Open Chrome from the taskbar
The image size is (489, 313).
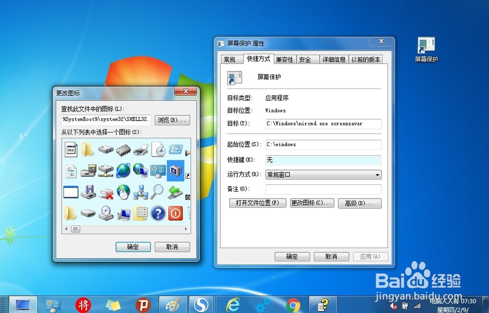[x=293, y=305]
